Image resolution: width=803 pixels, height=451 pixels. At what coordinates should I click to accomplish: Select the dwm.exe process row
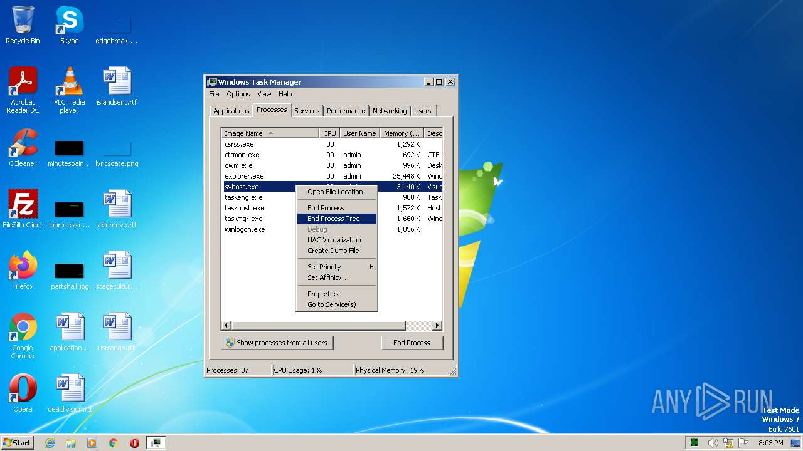332,165
